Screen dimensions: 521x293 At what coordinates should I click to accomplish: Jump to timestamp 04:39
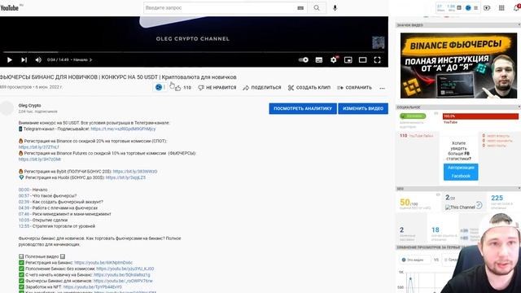pyautogui.click(x=24, y=208)
